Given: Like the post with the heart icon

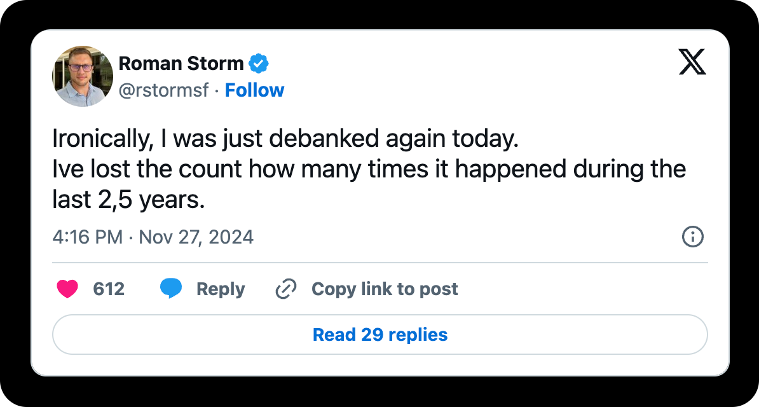Looking at the screenshot, I should [x=67, y=289].
